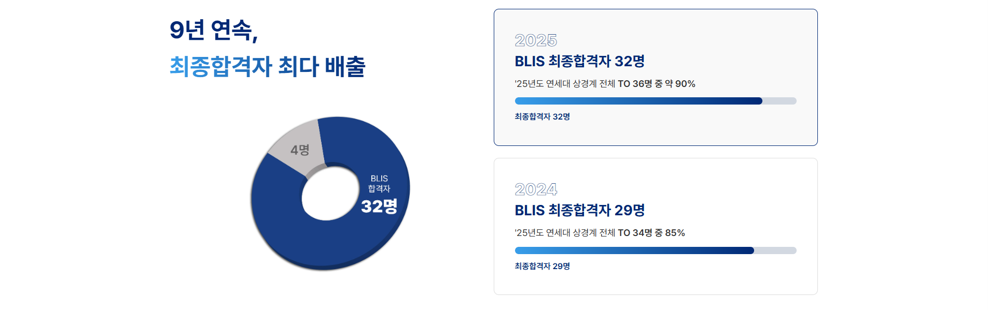Click the large 32명 label on the chart
This screenshot has width=988, height=310.
click(x=379, y=206)
